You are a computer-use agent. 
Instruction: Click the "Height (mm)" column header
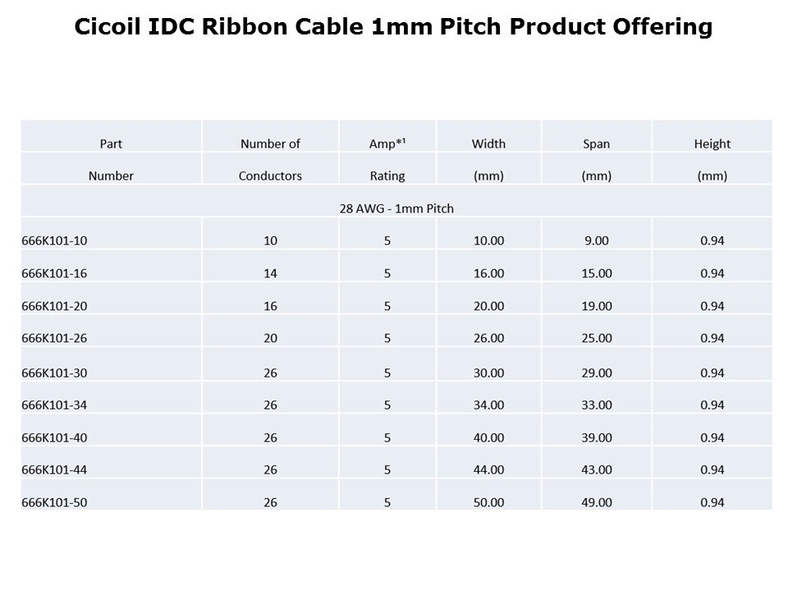pyautogui.click(x=712, y=159)
